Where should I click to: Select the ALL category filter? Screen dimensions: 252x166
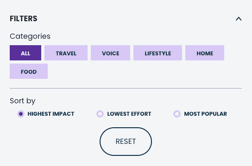[25, 53]
